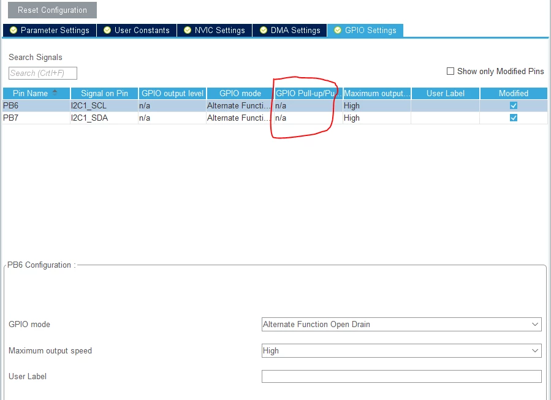Click the Reset Configuration button
The height and width of the screenshot is (400, 551).
(x=52, y=10)
